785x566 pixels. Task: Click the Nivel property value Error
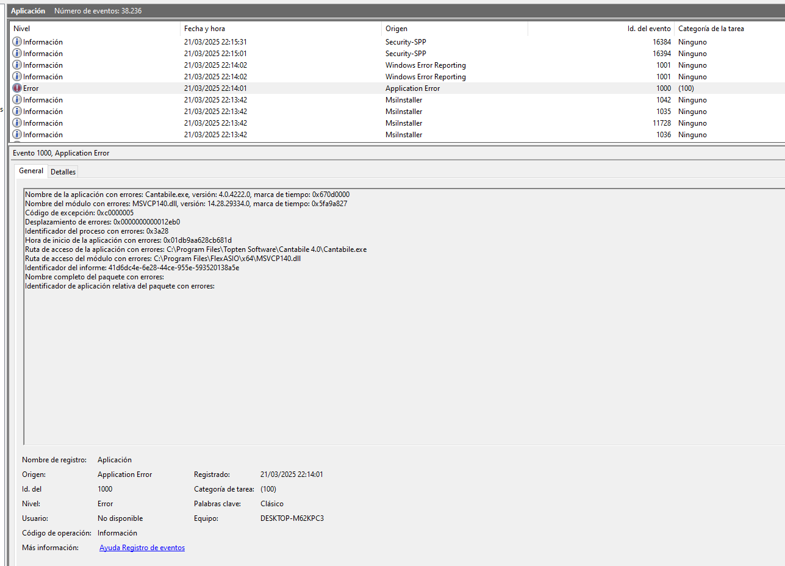[x=106, y=504]
